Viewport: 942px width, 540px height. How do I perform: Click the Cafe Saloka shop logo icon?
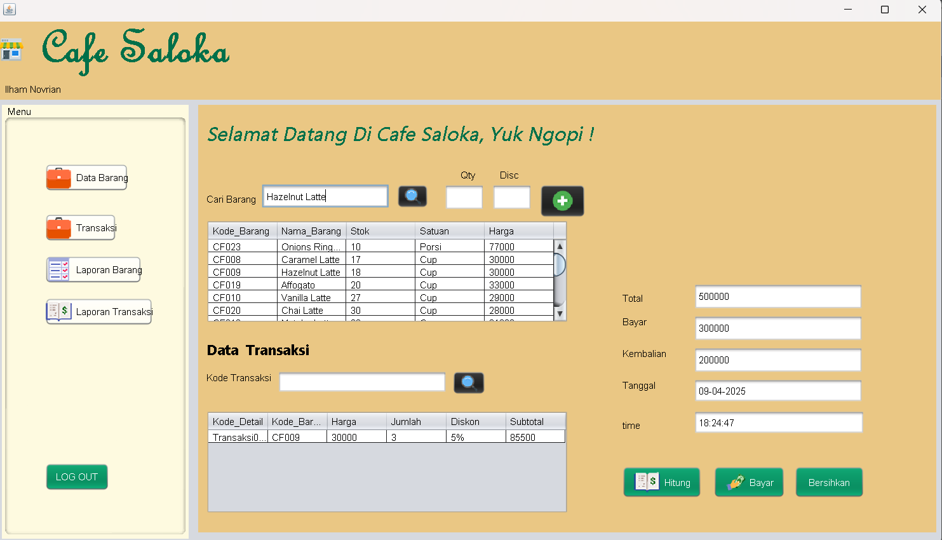tap(11, 50)
